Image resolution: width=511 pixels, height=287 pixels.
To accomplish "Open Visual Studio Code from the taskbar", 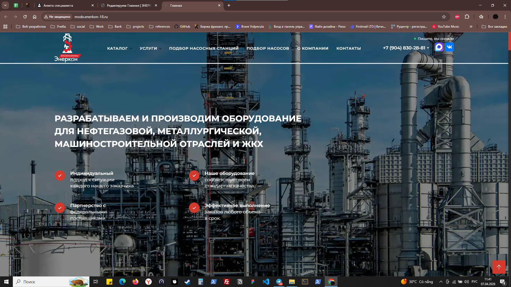I will (266, 282).
